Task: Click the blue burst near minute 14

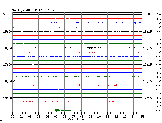Action: (135, 23)
